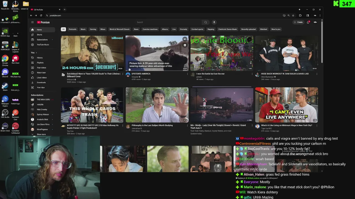Select the Combat sports chip
The width and height of the screenshot is (355, 199).
tap(197, 29)
